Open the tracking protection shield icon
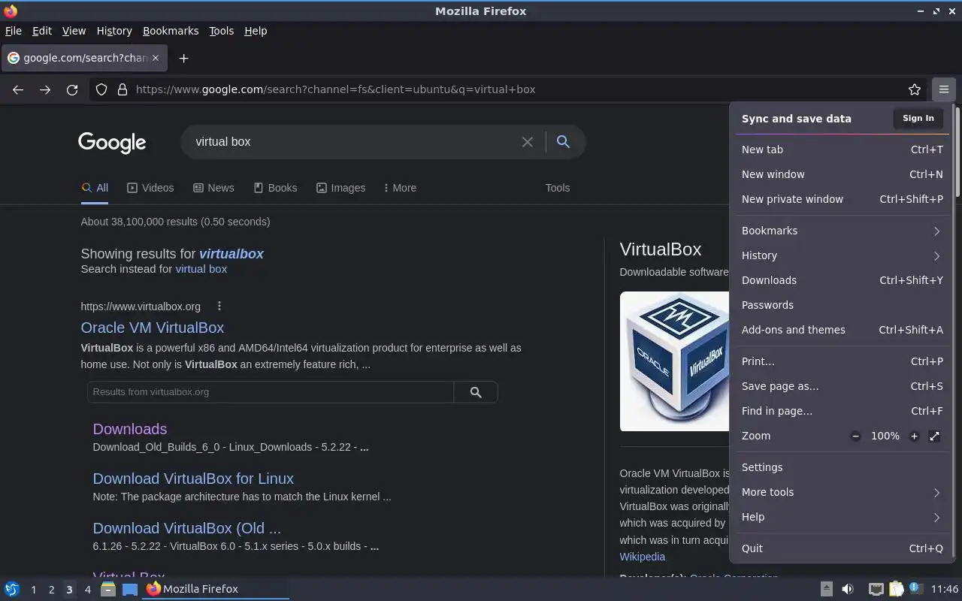This screenshot has width=962, height=601. [x=101, y=89]
